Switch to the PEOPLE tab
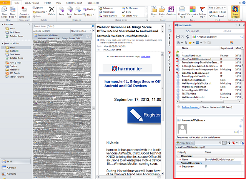Image resolution: width=246 pixels, height=179 pixels. [x=227, y=31]
